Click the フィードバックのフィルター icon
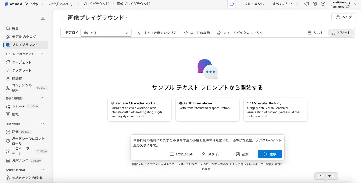This screenshot has width=361, height=183. coord(219,33)
